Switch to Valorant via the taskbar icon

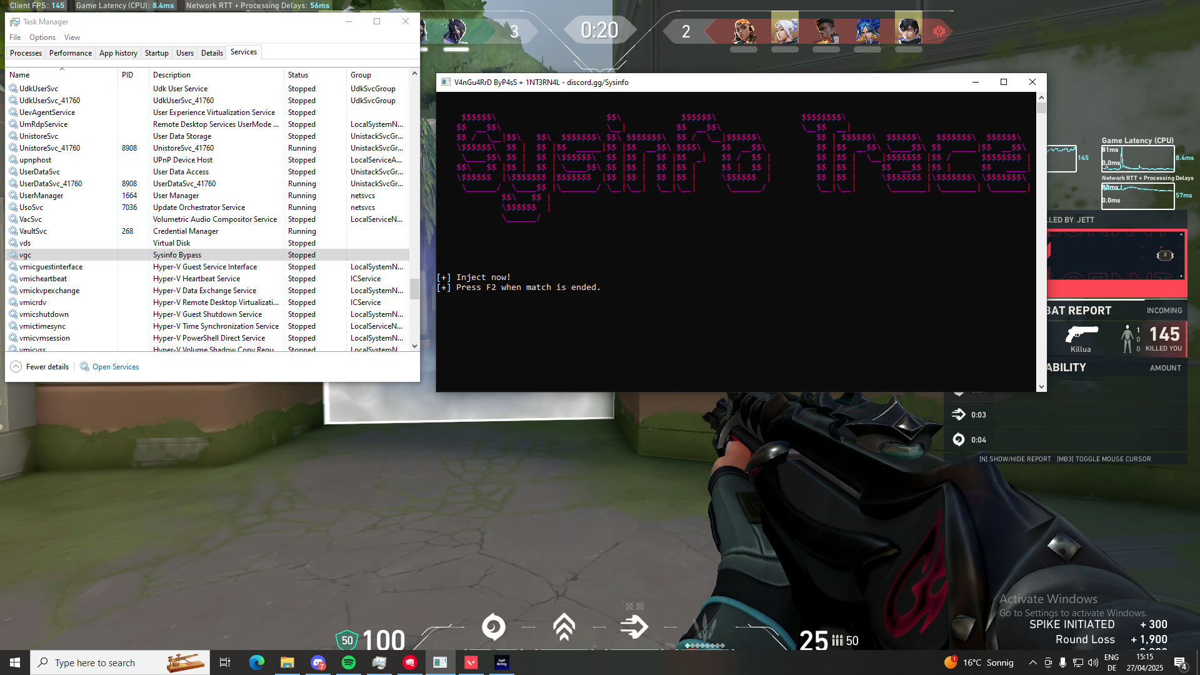pos(471,662)
